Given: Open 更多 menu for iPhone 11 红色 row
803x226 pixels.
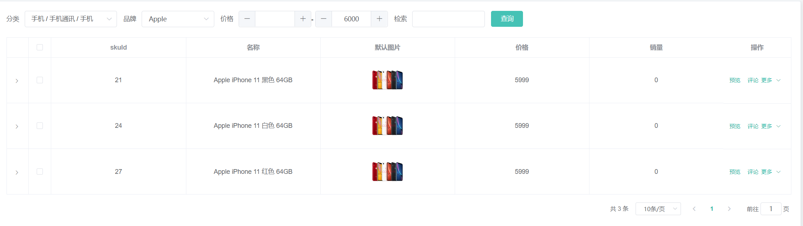Looking at the screenshot, I should point(771,172).
